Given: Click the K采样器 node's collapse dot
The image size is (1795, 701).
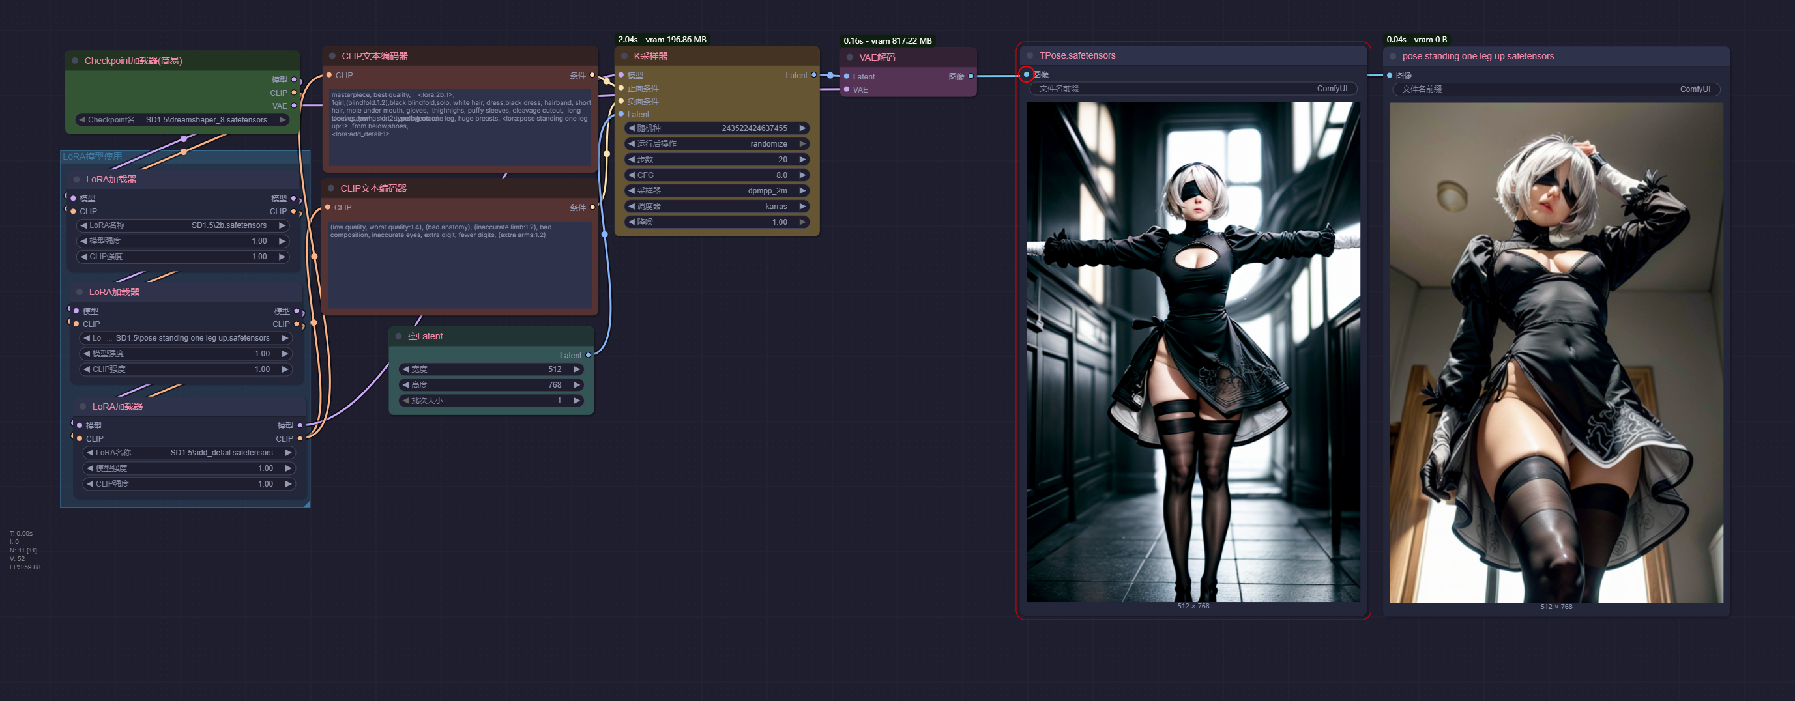Looking at the screenshot, I should pos(624,56).
